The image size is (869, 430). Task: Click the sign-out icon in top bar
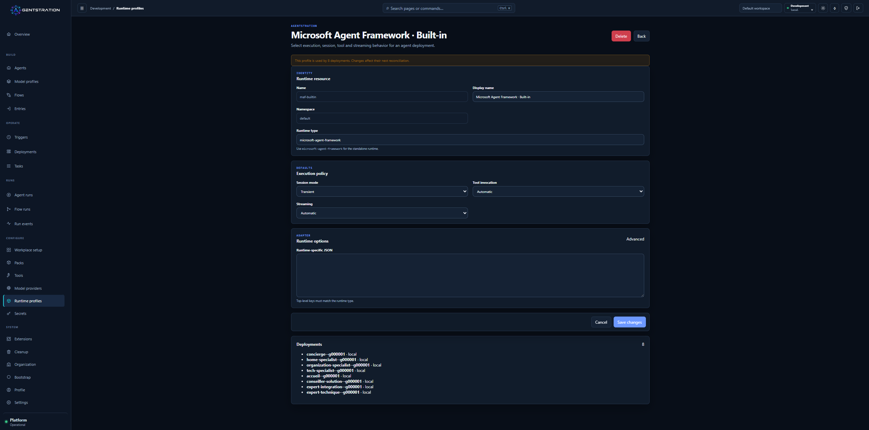[858, 8]
